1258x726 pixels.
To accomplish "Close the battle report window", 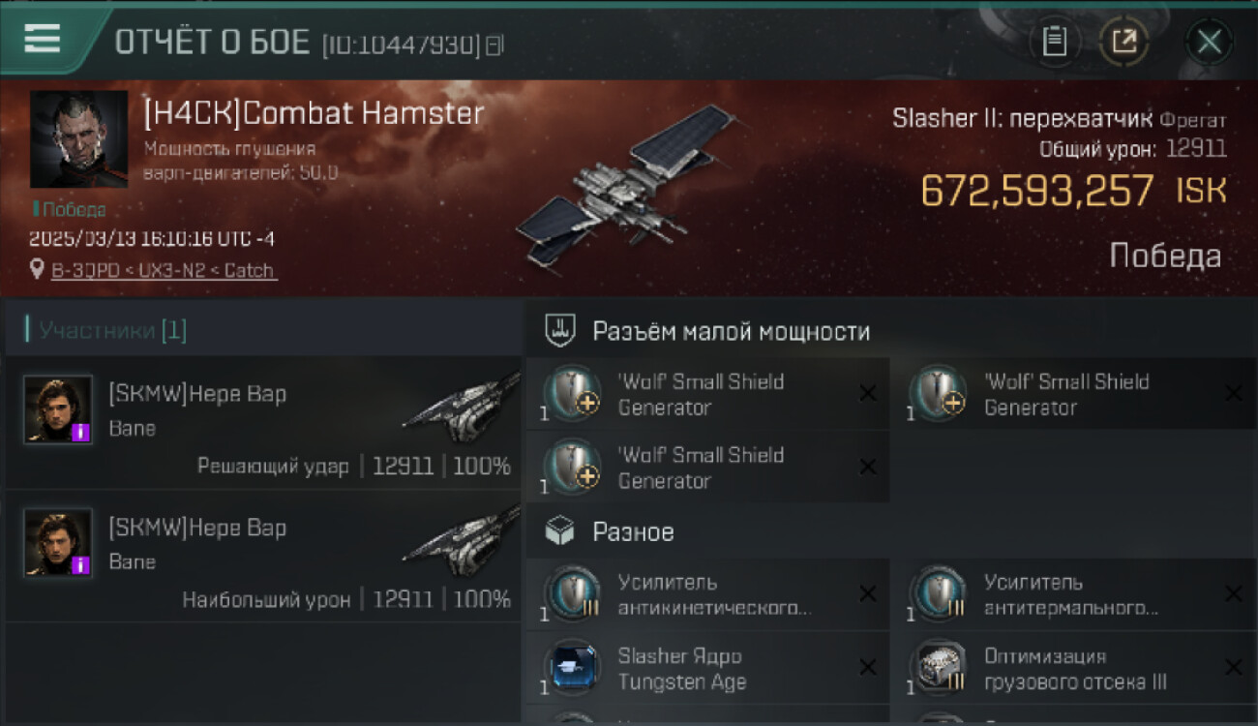I will click(x=1209, y=42).
